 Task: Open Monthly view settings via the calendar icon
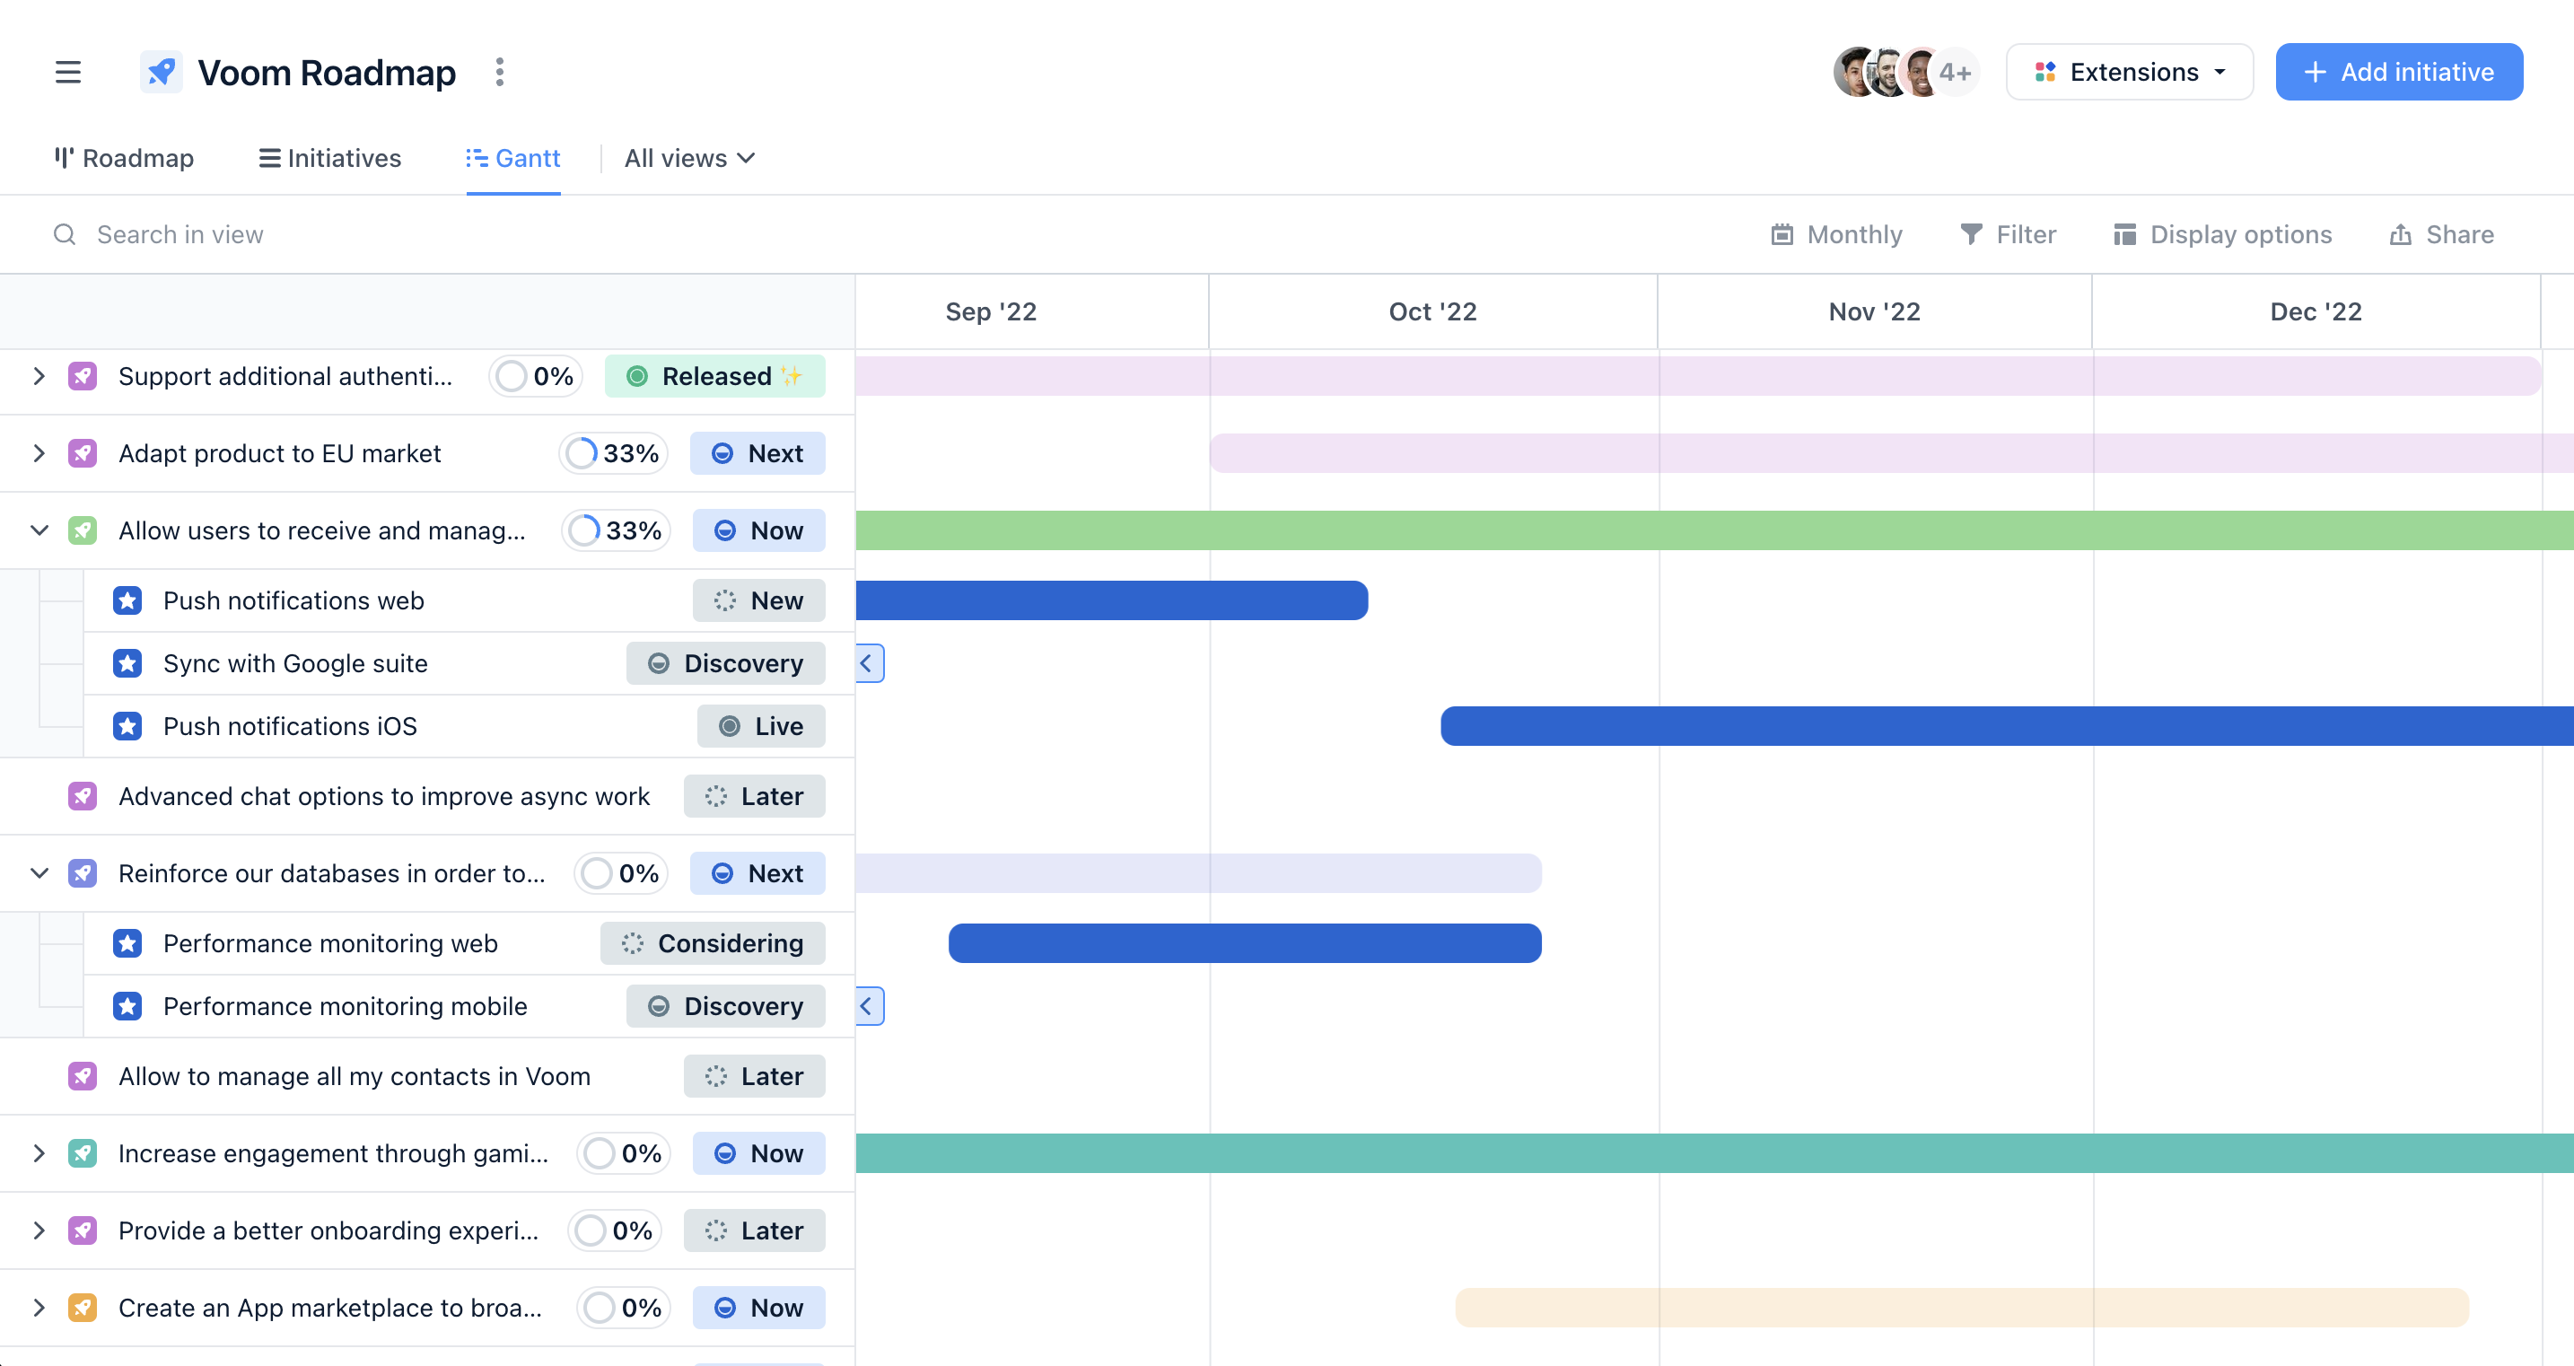tap(1783, 234)
